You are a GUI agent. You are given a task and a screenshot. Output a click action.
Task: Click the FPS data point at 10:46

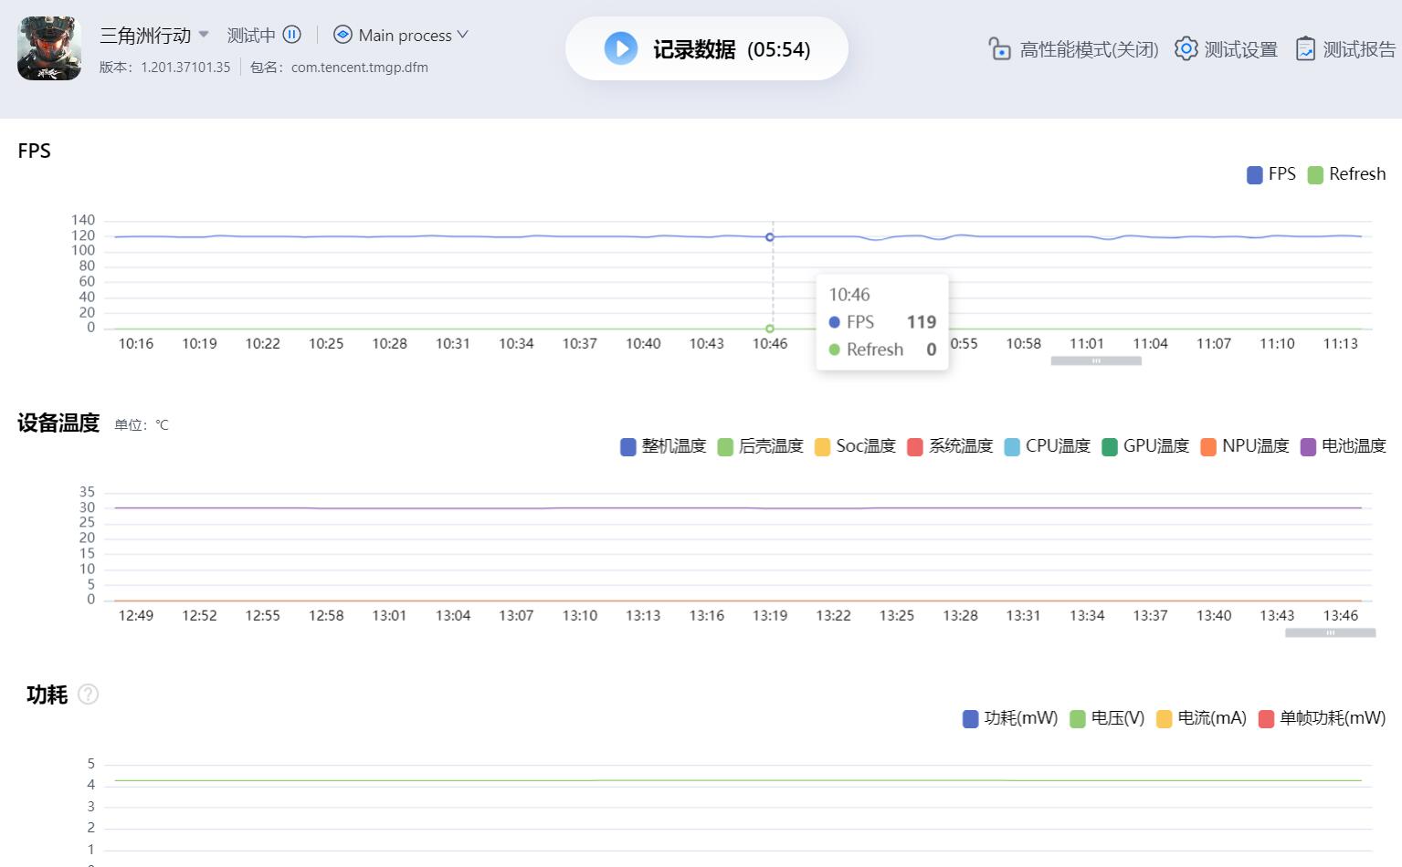770,237
